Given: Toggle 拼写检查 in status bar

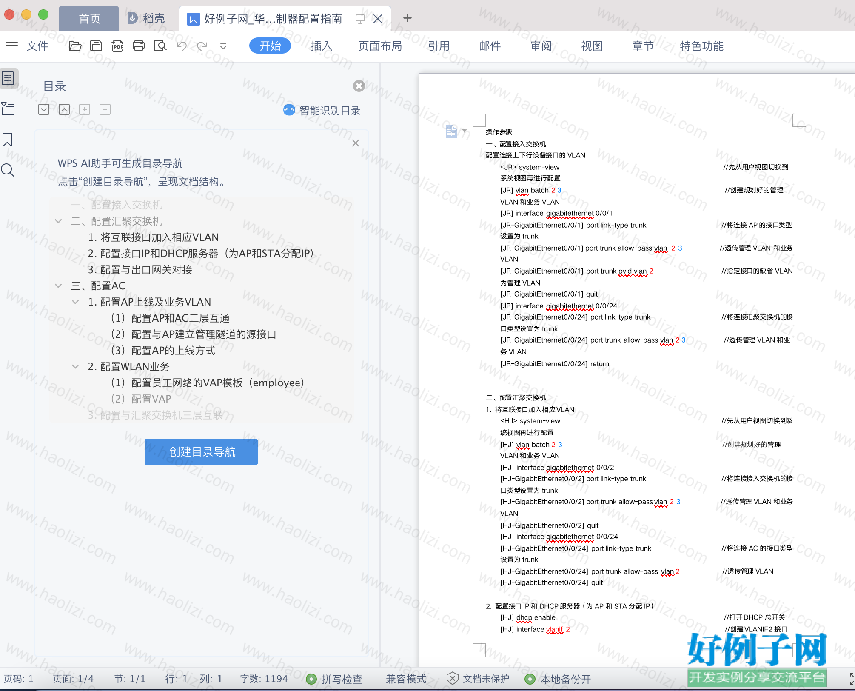Looking at the screenshot, I should coord(334,679).
